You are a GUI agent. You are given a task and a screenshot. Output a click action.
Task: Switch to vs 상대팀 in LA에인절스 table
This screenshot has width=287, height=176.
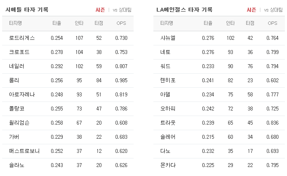pyautogui.click(x=273, y=10)
